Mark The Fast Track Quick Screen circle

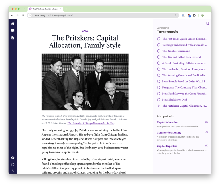point(158,39)
